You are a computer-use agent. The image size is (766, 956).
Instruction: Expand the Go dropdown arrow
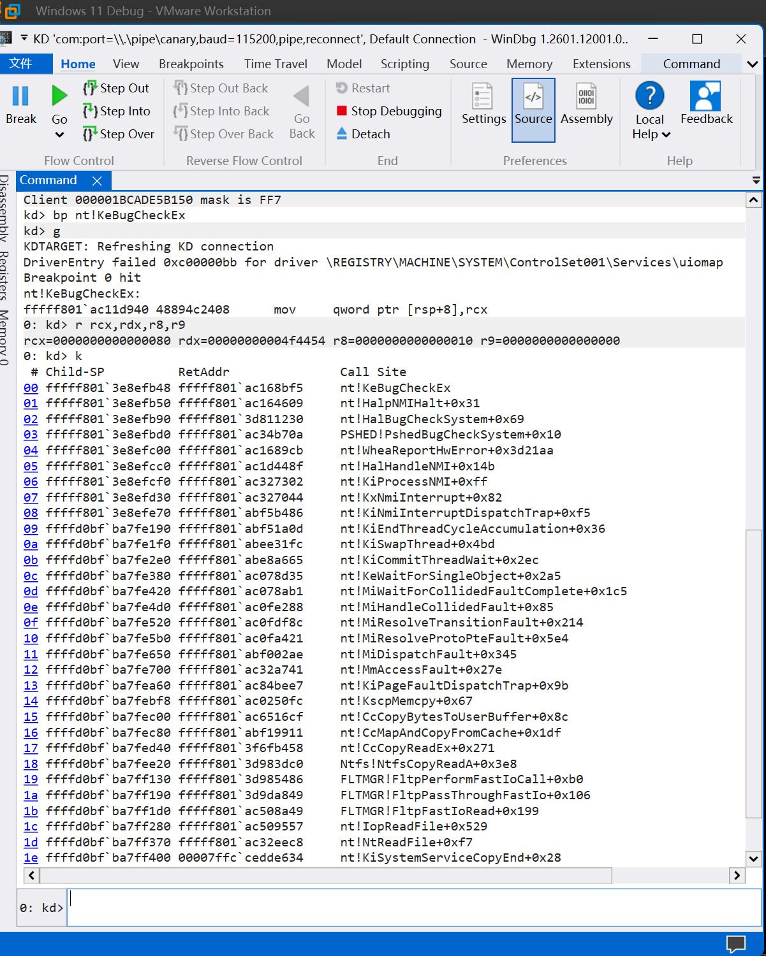pos(59,134)
